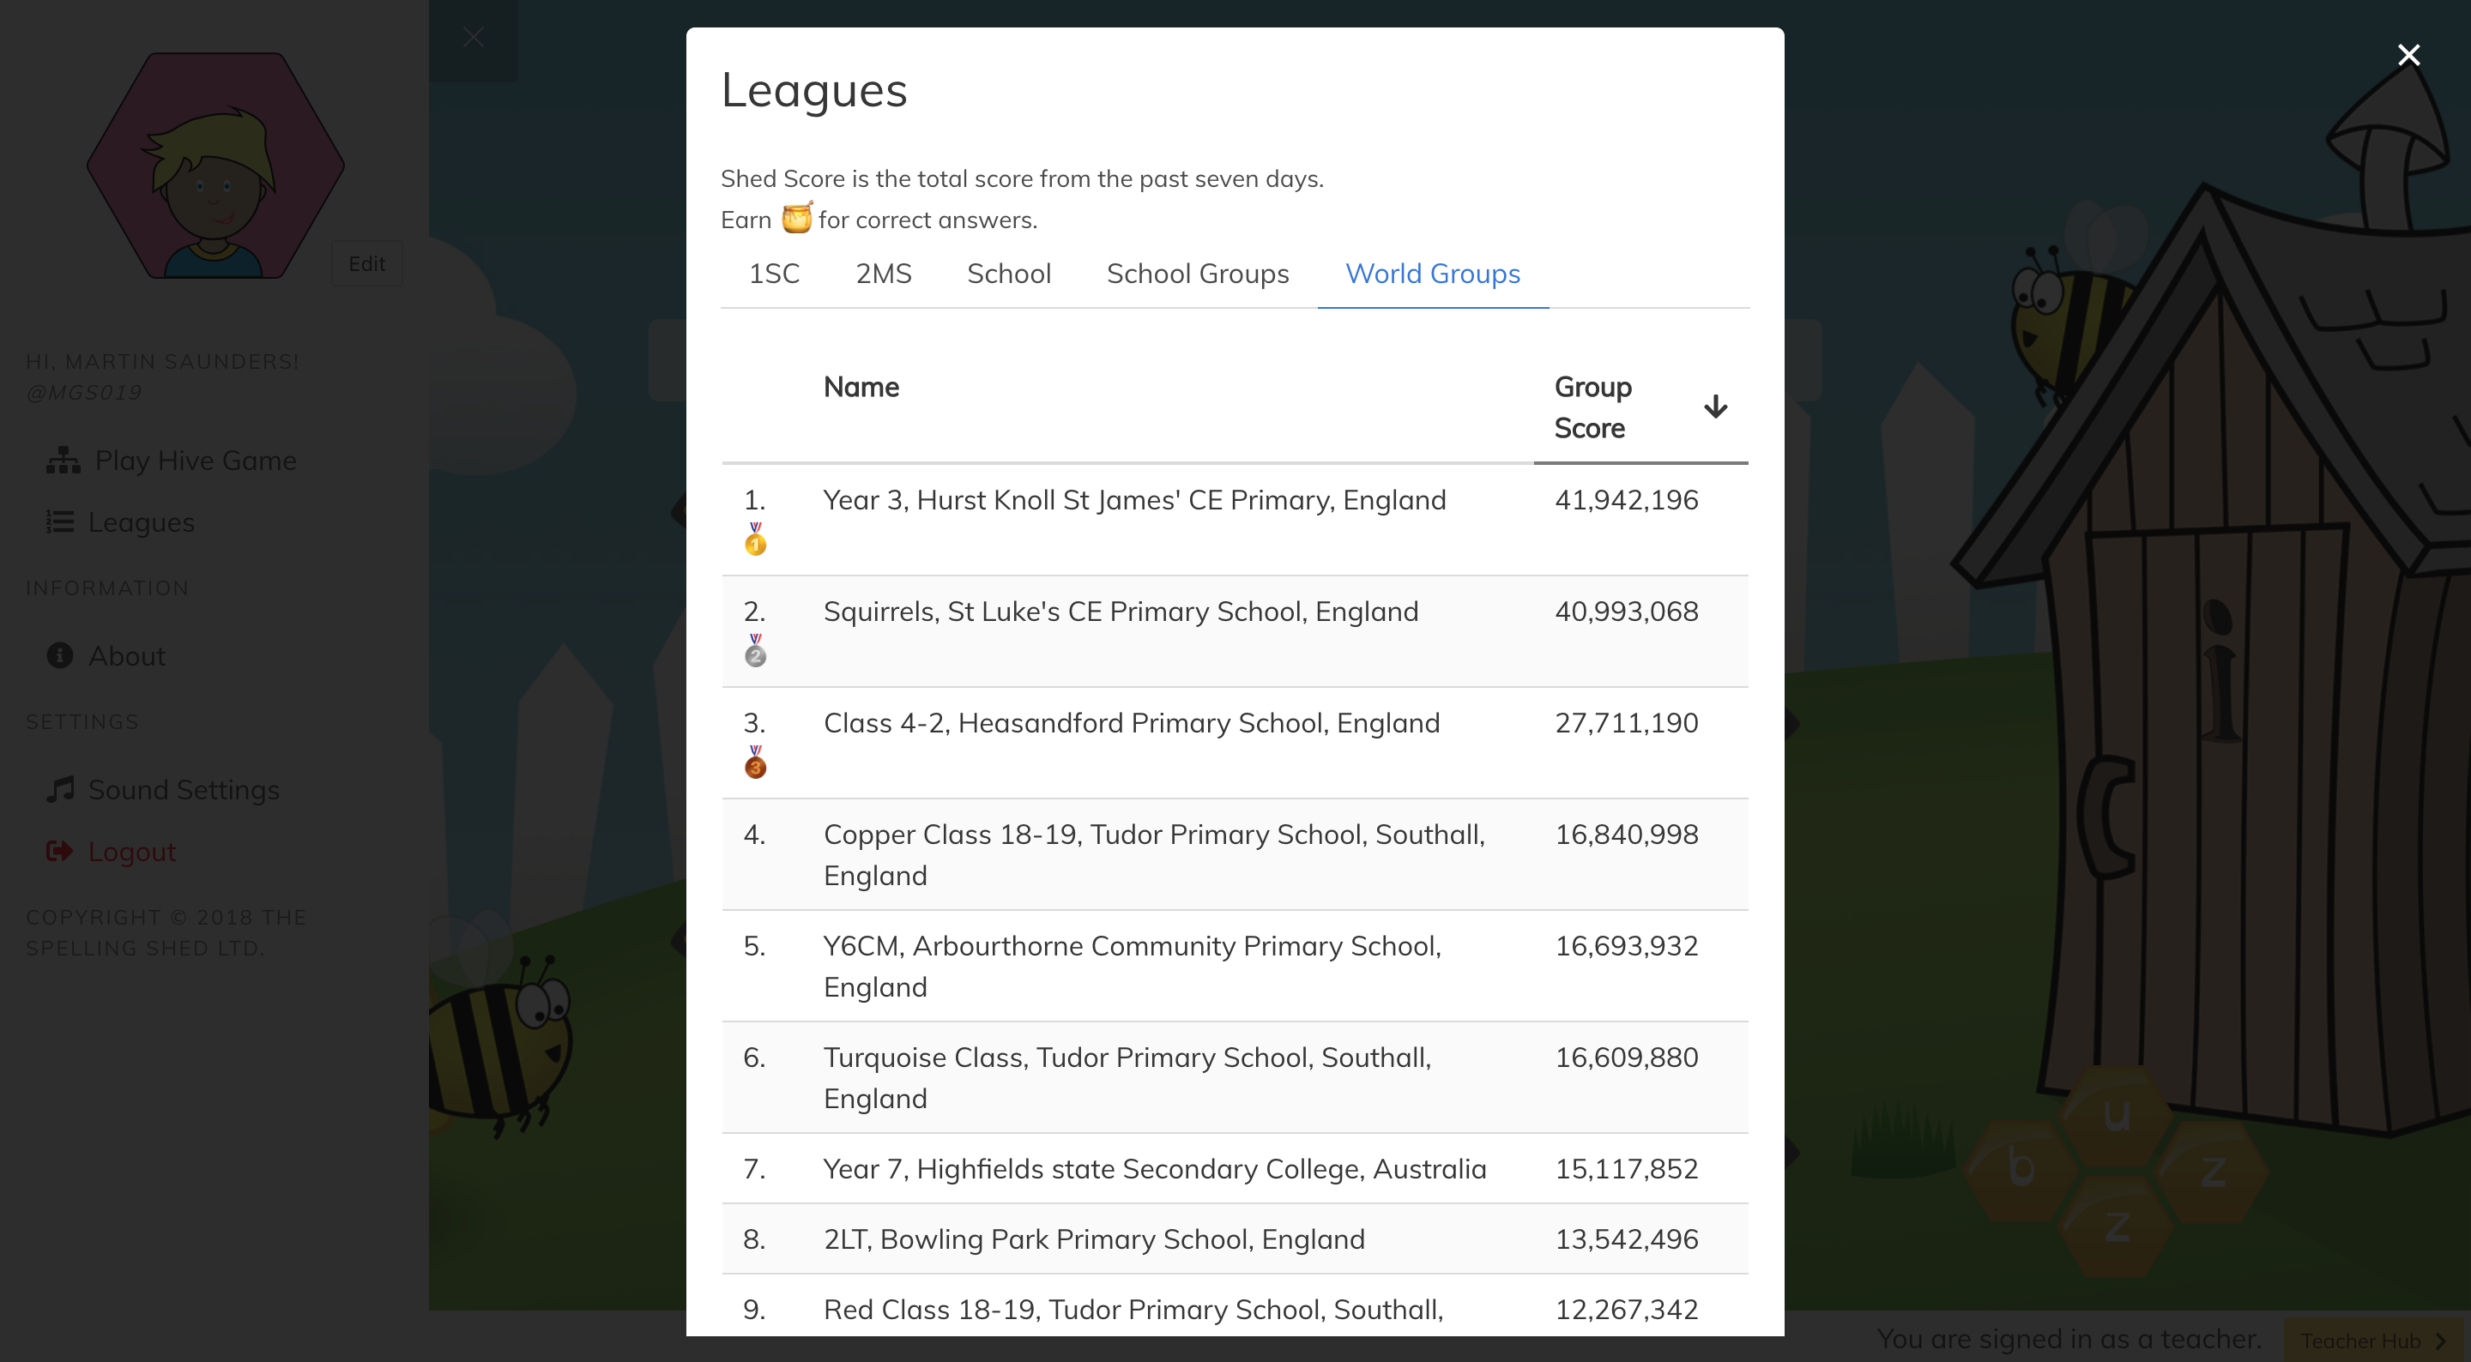Click the About info icon
This screenshot has width=2471, height=1362.
point(59,656)
